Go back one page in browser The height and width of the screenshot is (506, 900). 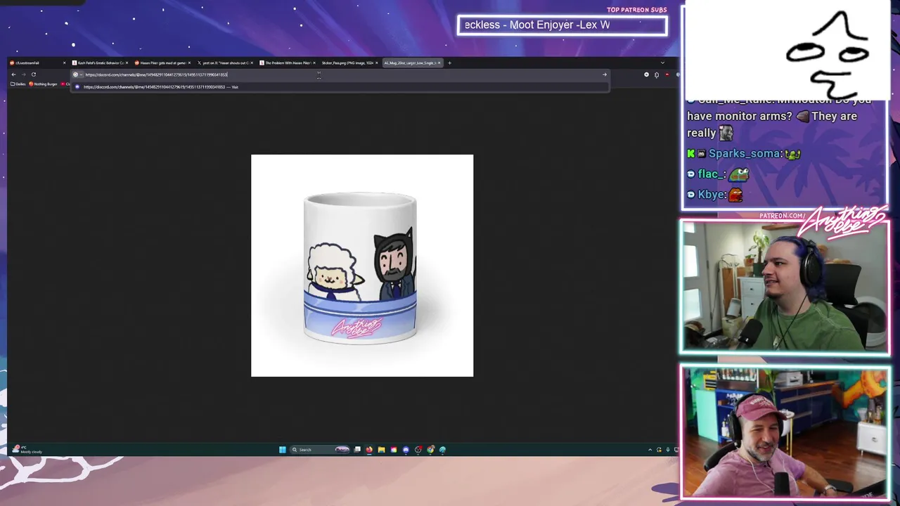[13, 74]
